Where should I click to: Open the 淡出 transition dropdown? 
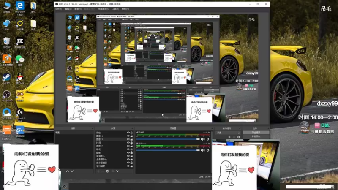(228, 133)
